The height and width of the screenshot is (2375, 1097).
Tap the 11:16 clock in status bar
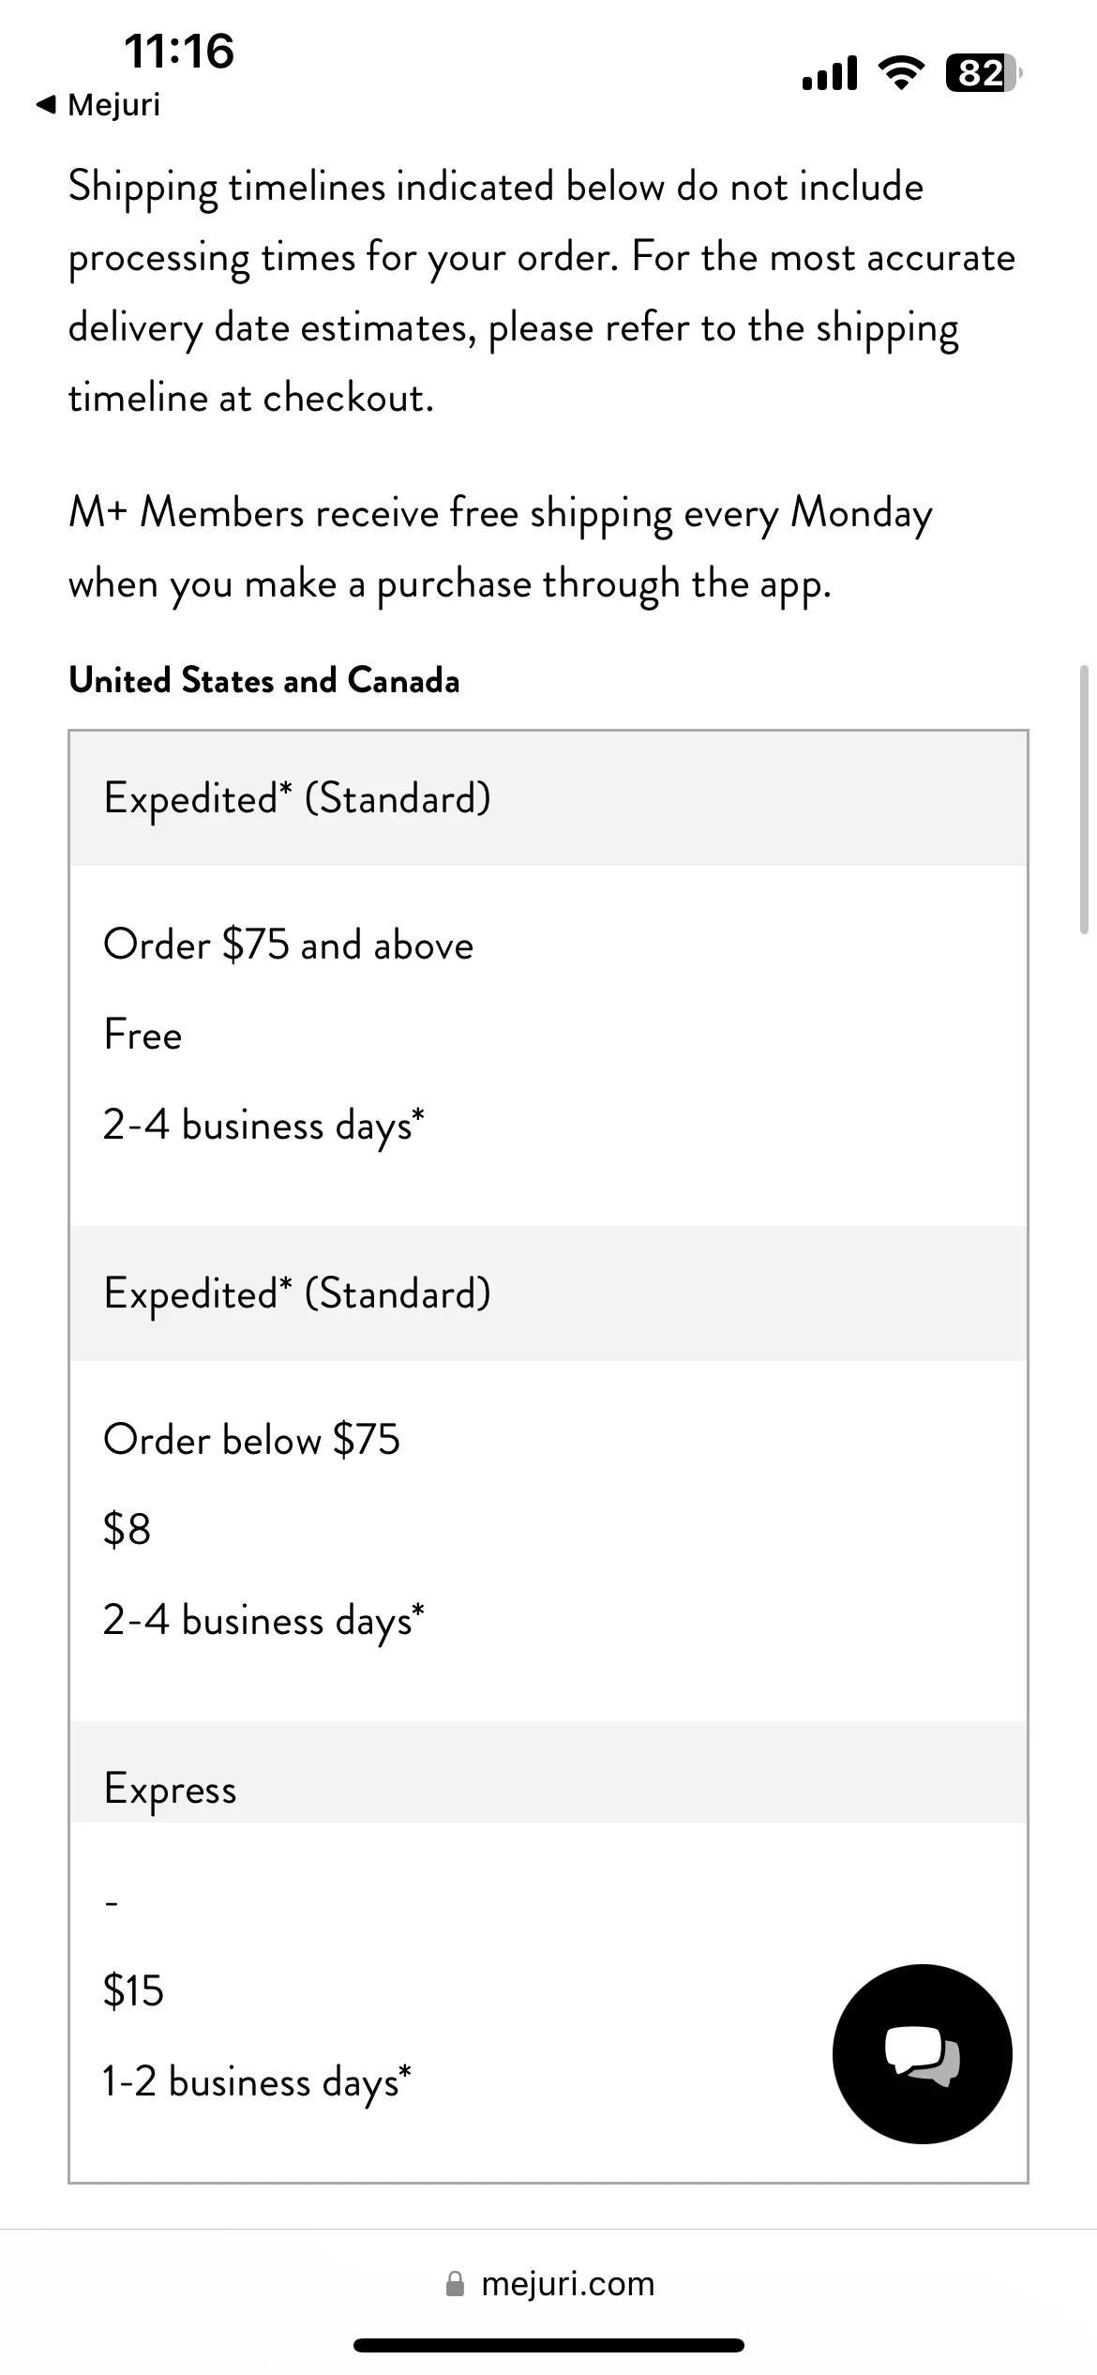point(179,51)
